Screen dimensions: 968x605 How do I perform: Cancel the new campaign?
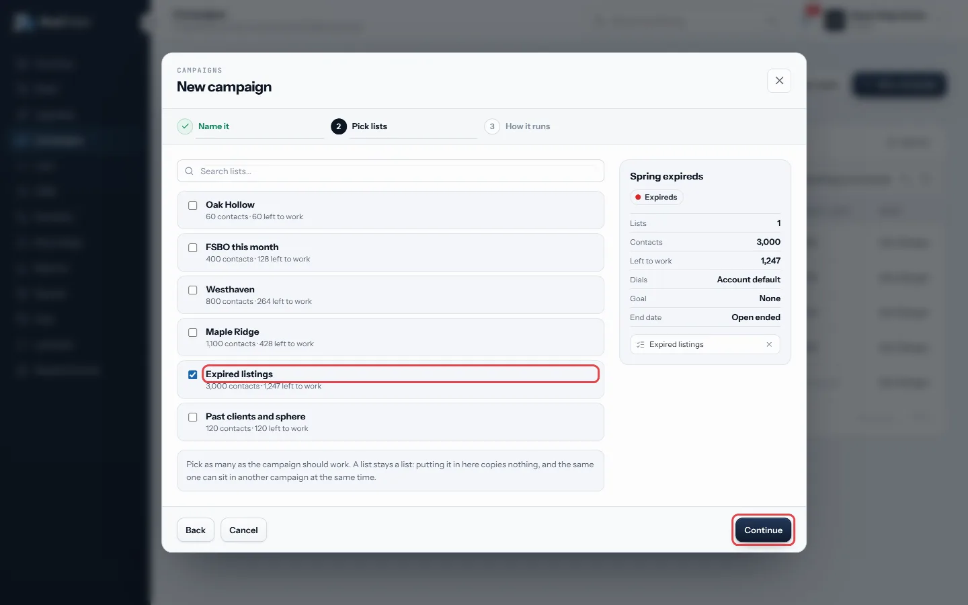[x=243, y=530]
